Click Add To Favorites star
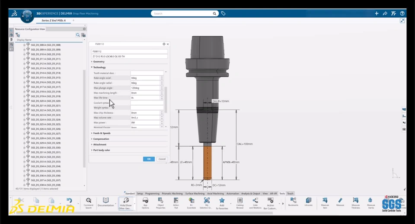This screenshot has height=224, width=415. pyautogui.click(x=222, y=201)
